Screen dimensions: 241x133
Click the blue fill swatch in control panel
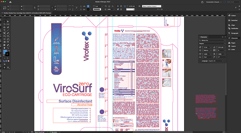pyautogui.click(x=88, y=6)
